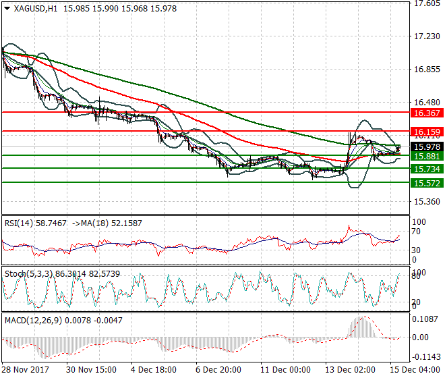Click the 11 Dec 00:00 time label
Image resolution: width=445 pixels, height=378 pixels.
285,370
